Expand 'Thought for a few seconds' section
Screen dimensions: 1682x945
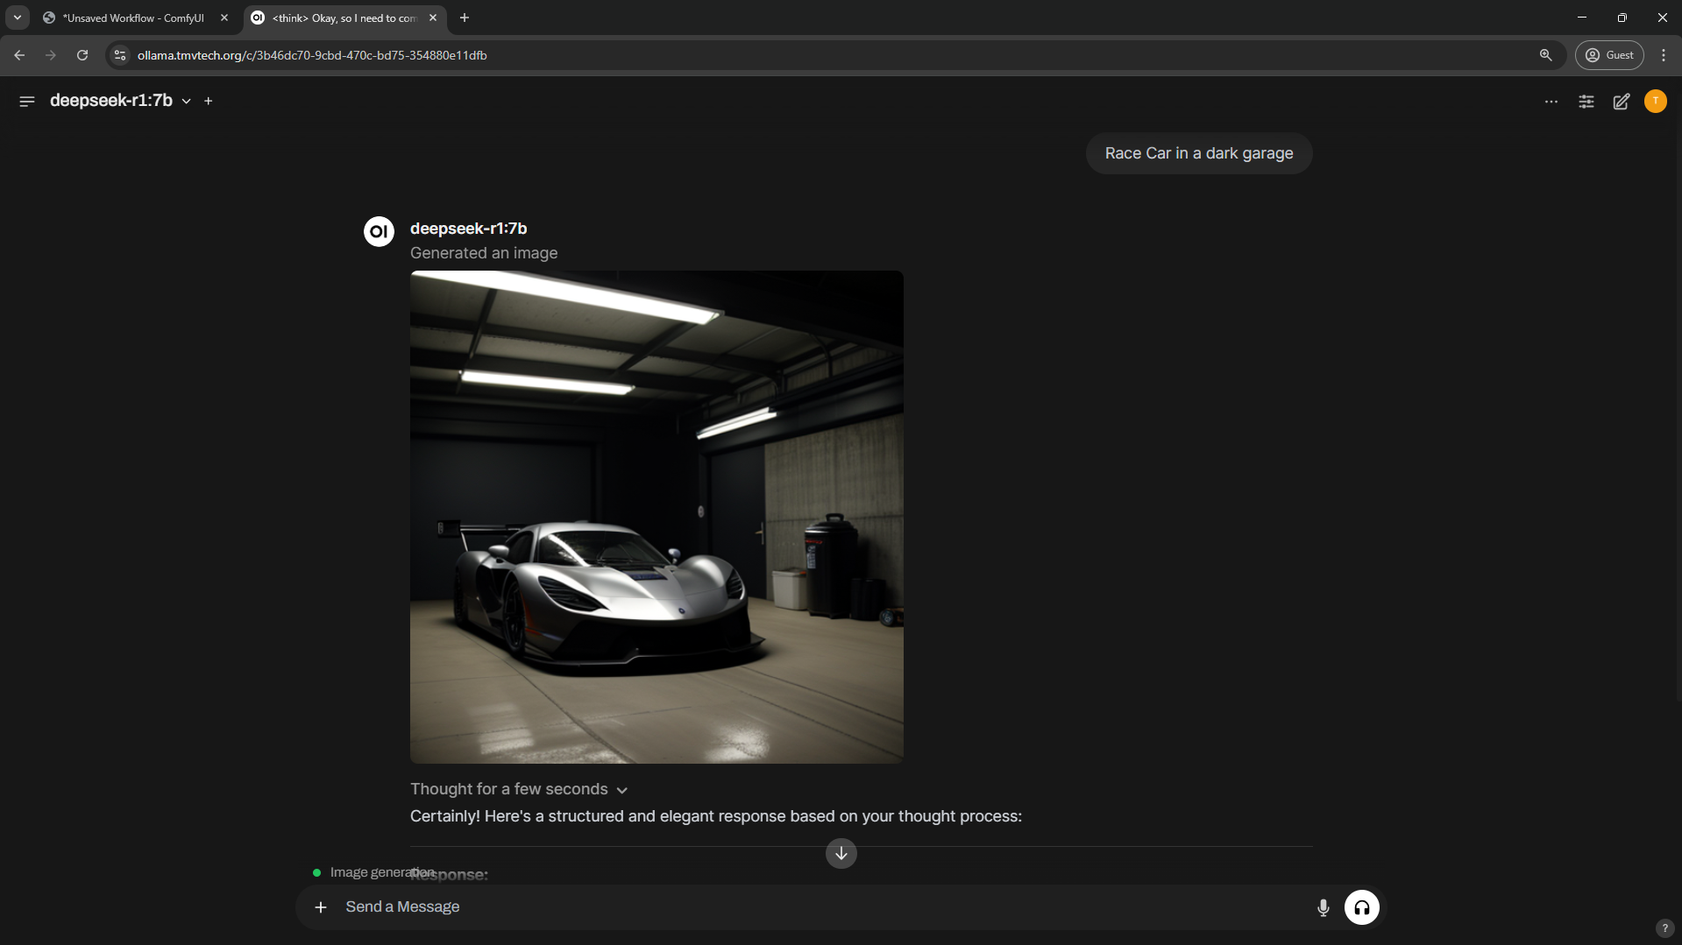click(x=519, y=789)
